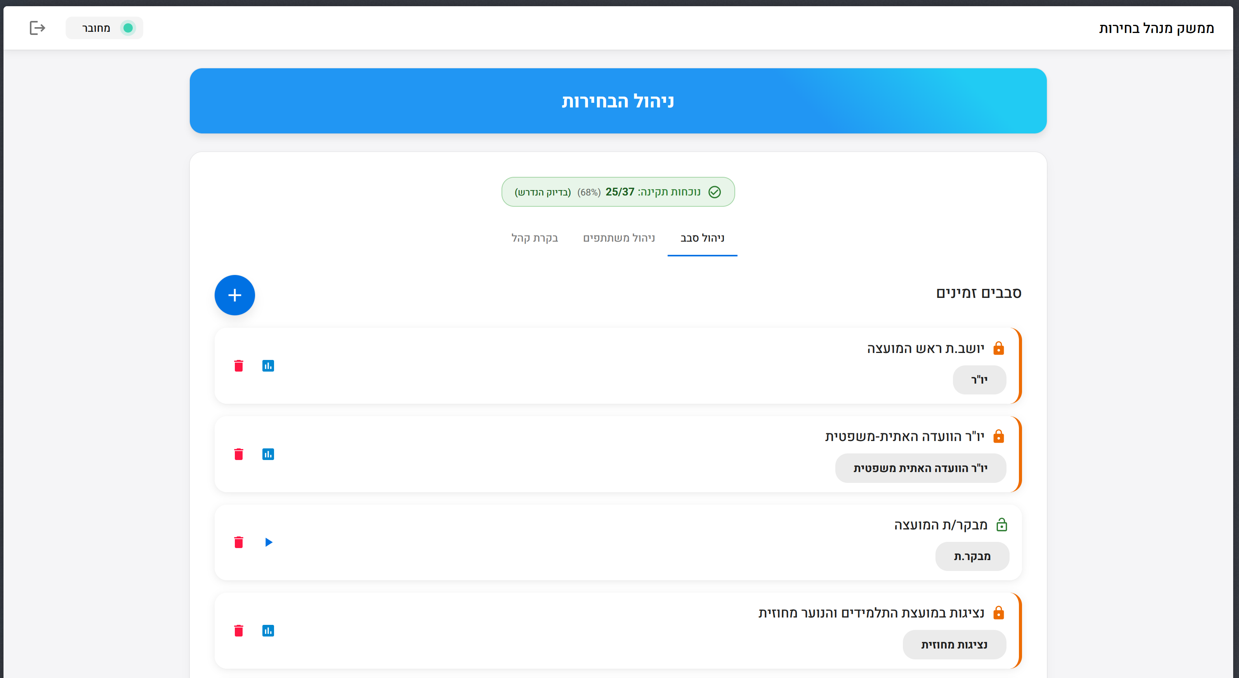Screen dimensions: 1239x678
Task: Start the מבקר/ת המועצה round
Action: point(268,542)
